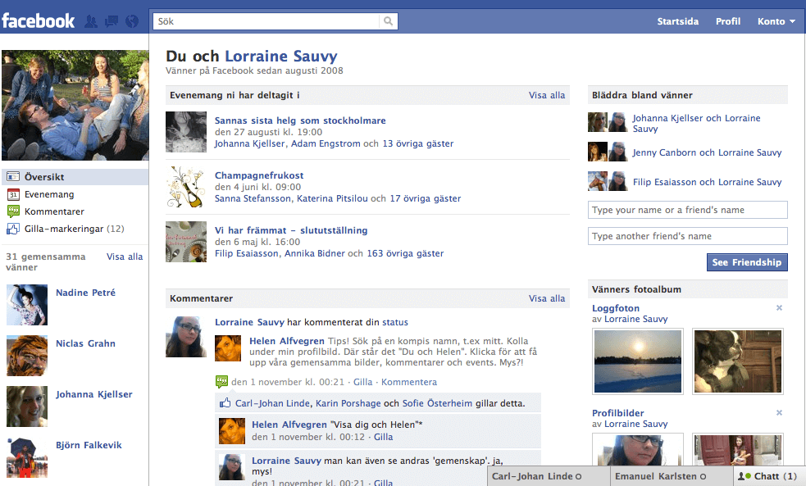Open the Chatt (1) panel
806x486 pixels.
(x=769, y=476)
